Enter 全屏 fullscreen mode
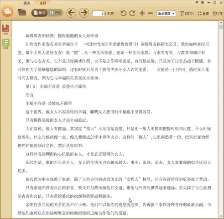 (x=203, y=14)
